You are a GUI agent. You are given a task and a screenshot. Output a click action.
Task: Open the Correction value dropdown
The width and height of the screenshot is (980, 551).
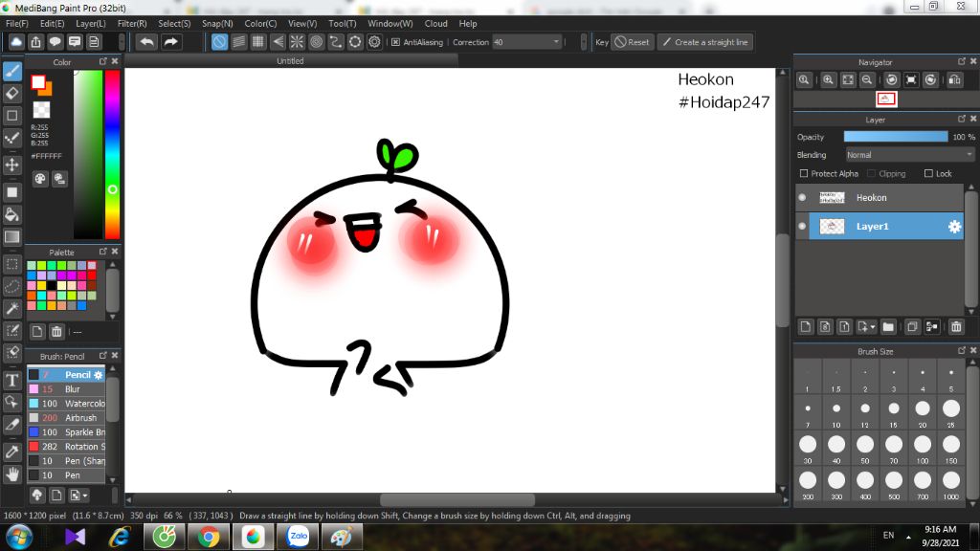556,42
